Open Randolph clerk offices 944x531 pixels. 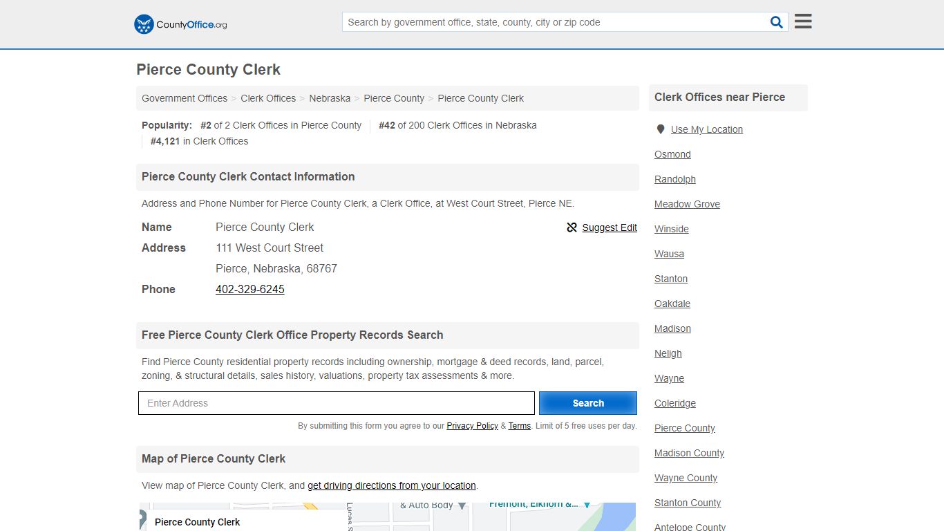click(x=675, y=179)
